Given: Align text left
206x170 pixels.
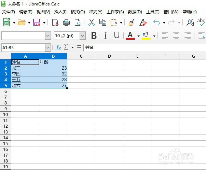Looking at the screenshot, I should click(165, 36).
